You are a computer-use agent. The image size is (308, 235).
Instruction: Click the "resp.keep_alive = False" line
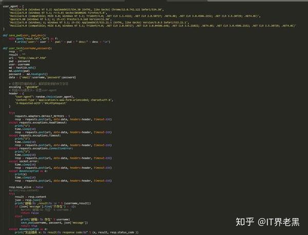coord(26,187)
